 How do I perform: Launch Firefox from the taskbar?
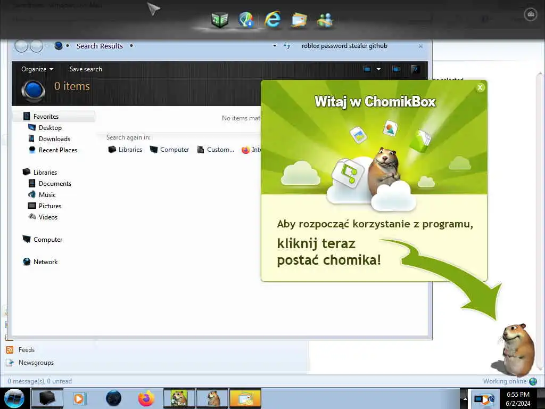[x=146, y=398]
